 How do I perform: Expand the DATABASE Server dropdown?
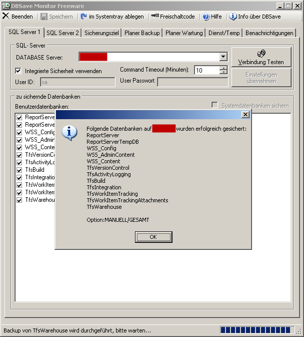coord(223,57)
